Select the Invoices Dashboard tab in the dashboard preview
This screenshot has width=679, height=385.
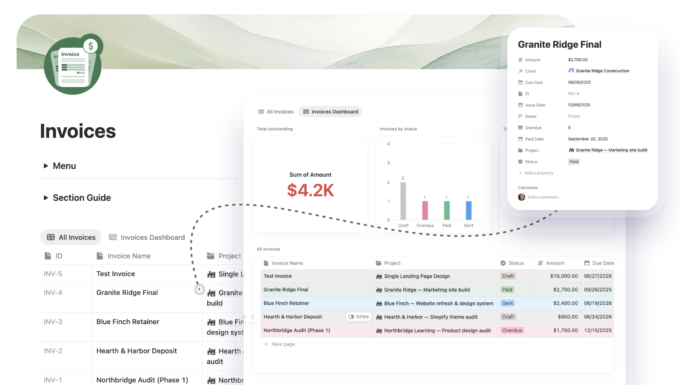click(x=330, y=112)
